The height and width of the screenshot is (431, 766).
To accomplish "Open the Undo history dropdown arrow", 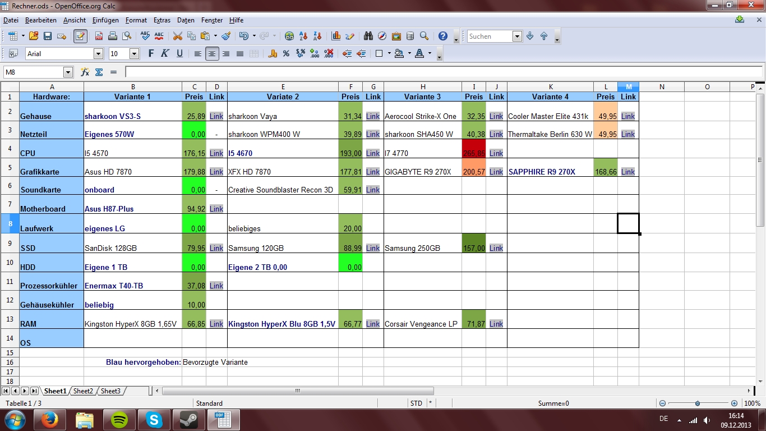I will pos(253,36).
